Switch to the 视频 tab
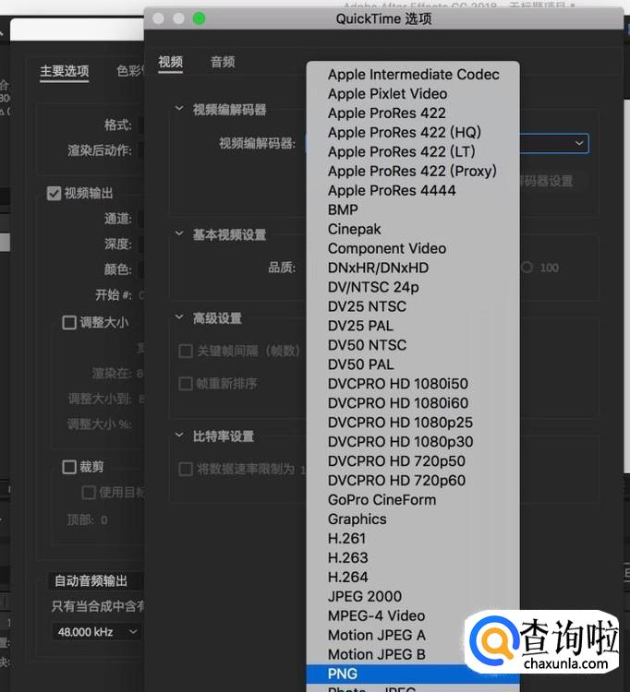Image resolution: width=630 pixels, height=692 pixels. pos(171,62)
